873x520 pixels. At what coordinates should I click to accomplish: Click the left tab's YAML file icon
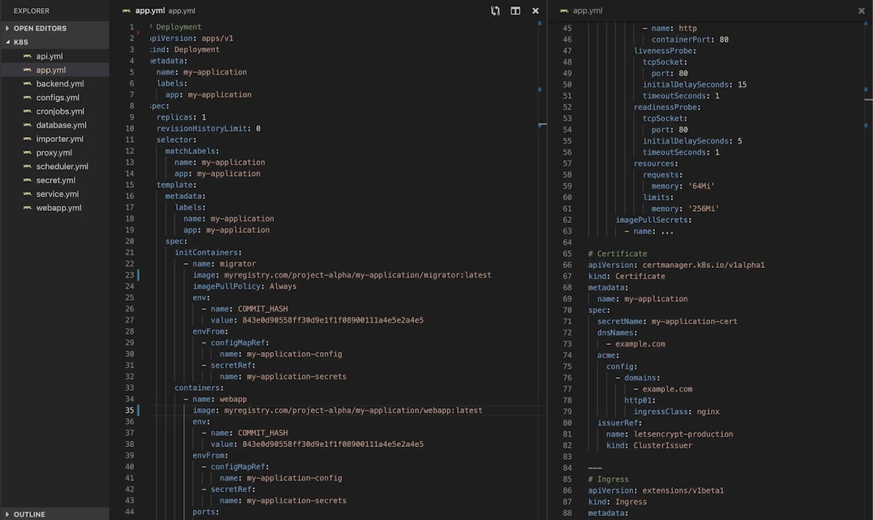[127, 10]
